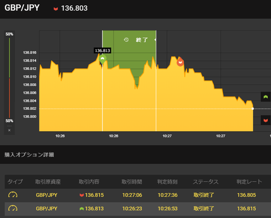Image resolution: width=271 pixels, height=218 pixels.
Task: Click the bottom 50% sentiment label
Action: (9, 121)
